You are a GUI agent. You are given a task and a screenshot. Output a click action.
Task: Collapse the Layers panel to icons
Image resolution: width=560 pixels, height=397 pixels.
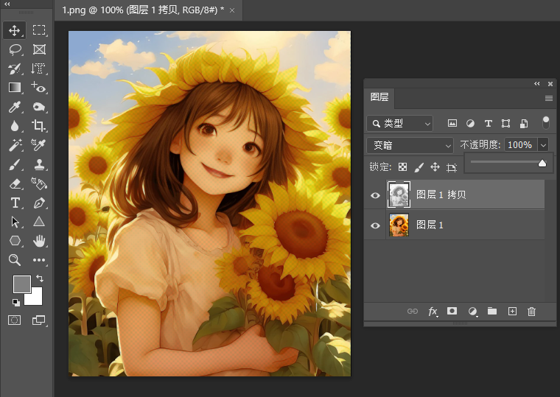pyautogui.click(x=536, y=83)
